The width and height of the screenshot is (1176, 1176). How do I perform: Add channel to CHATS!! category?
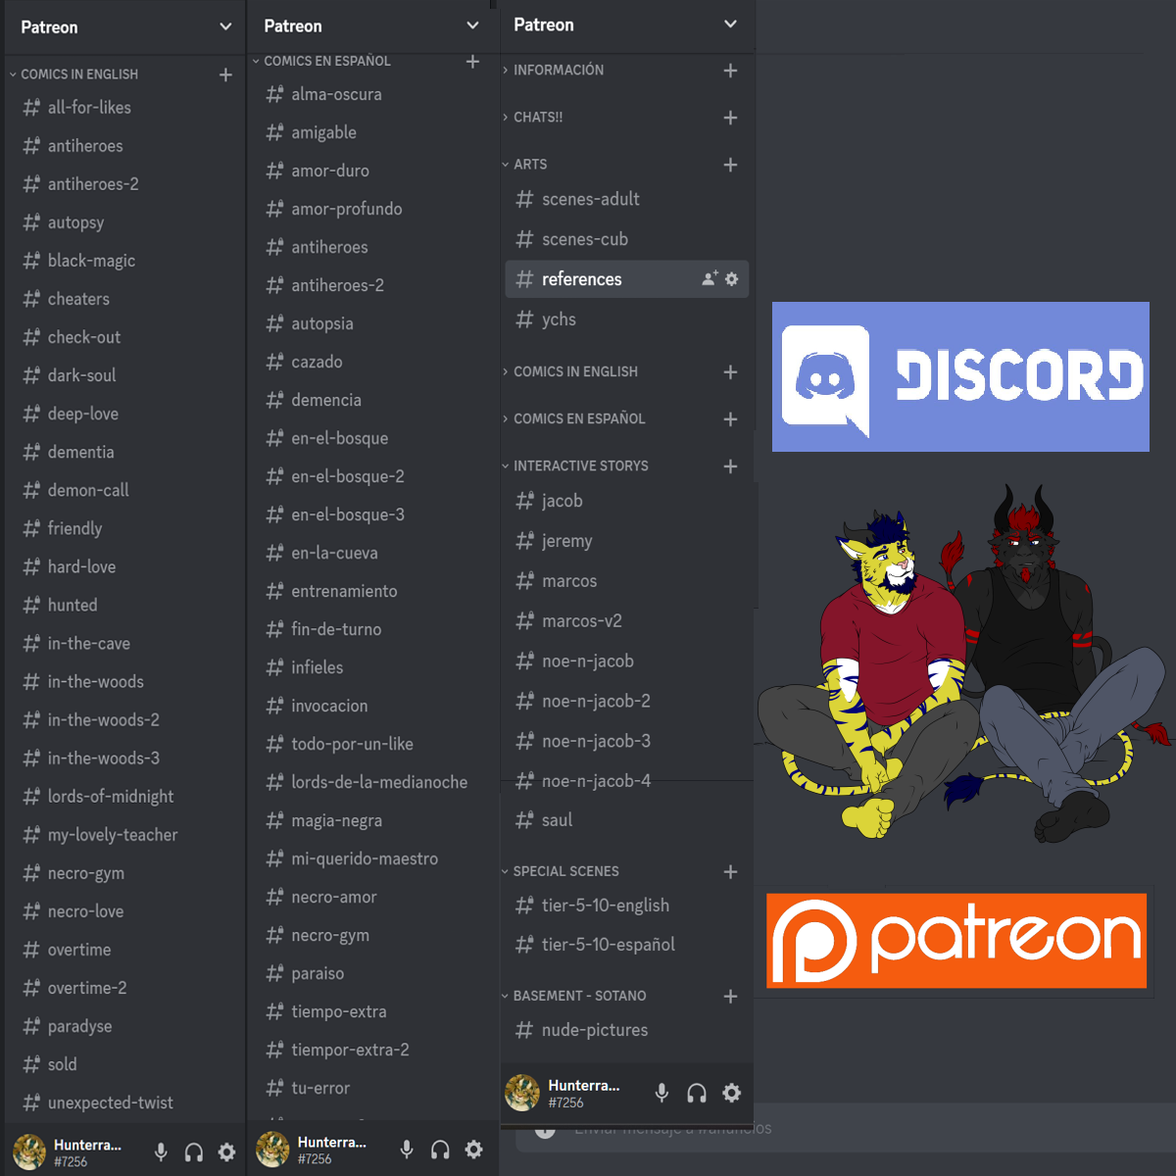(x=730, y=118)
